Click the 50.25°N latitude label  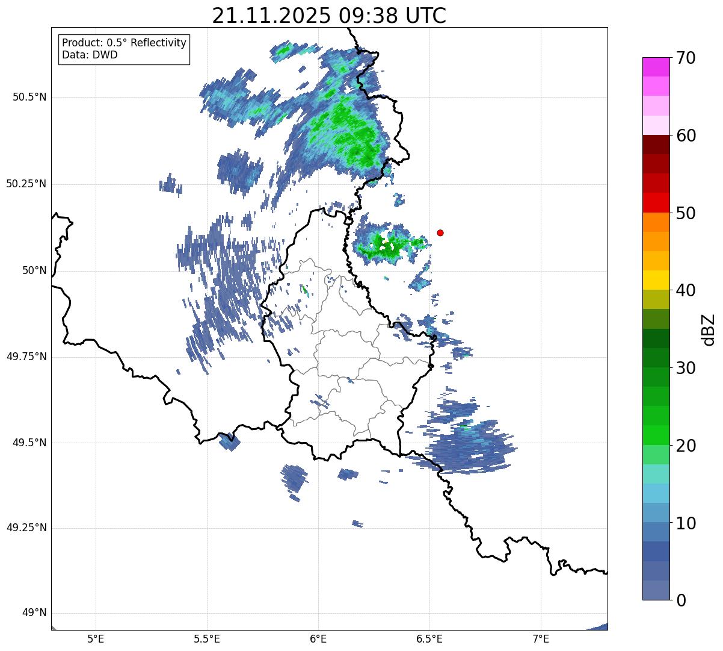[x=26, y=184]
